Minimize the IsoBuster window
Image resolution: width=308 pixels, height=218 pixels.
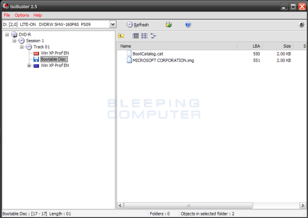click(x=284, y=7)
